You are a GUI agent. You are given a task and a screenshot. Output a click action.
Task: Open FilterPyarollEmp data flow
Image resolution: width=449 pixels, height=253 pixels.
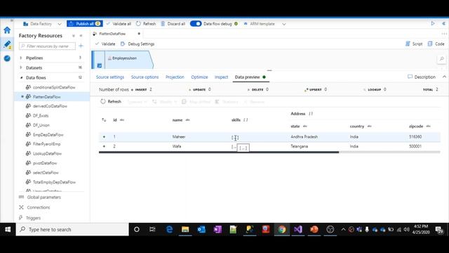47,144
